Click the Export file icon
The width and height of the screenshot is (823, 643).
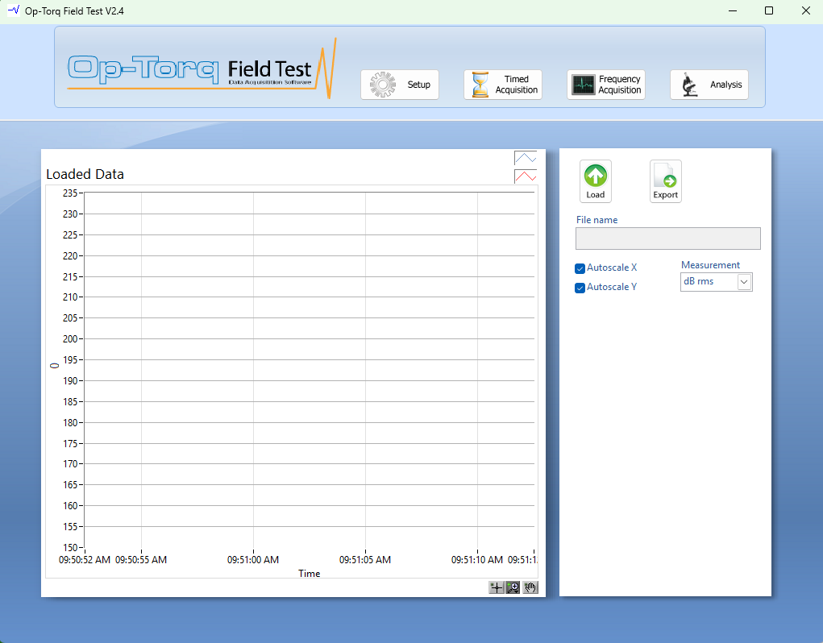tap(665, 176)
